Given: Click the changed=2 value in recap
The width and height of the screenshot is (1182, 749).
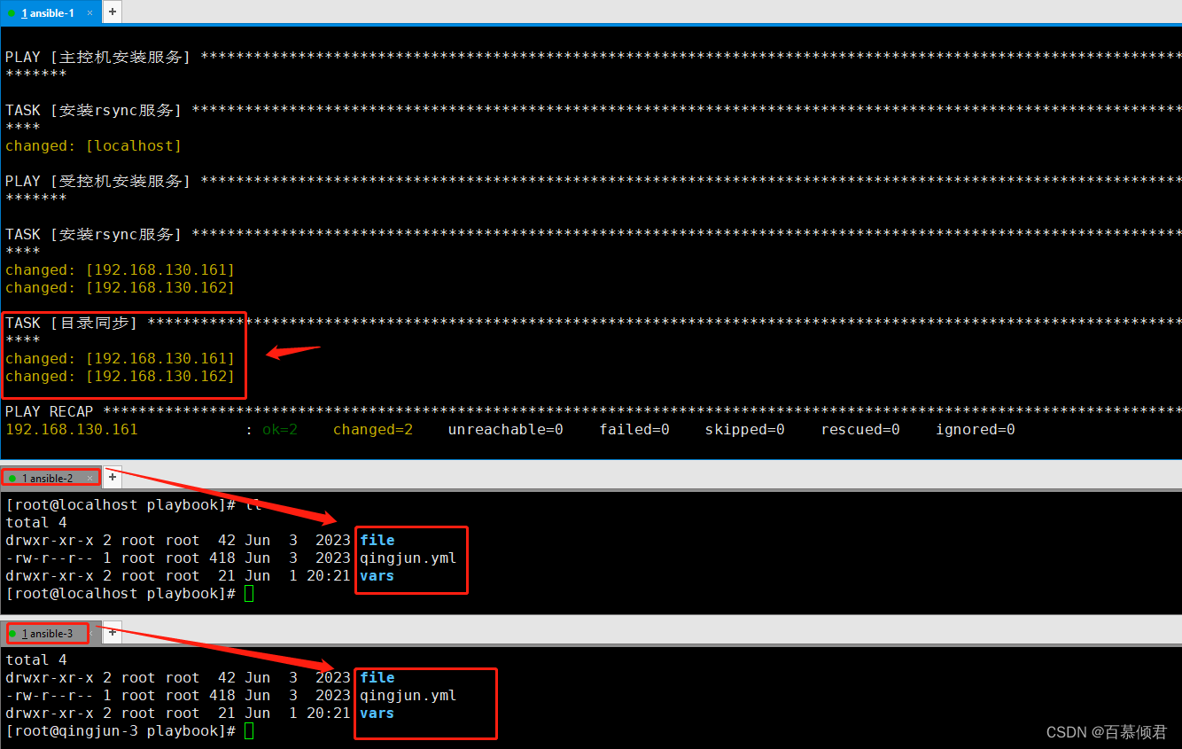Looking at the screenshot, I should 373,430.
